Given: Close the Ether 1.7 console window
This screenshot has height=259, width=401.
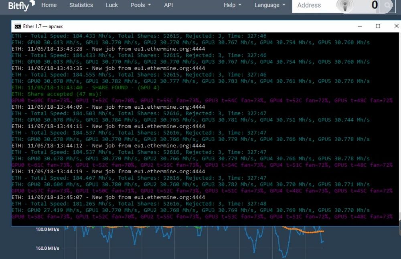Looking at the screenshot, I should (396, 26).
